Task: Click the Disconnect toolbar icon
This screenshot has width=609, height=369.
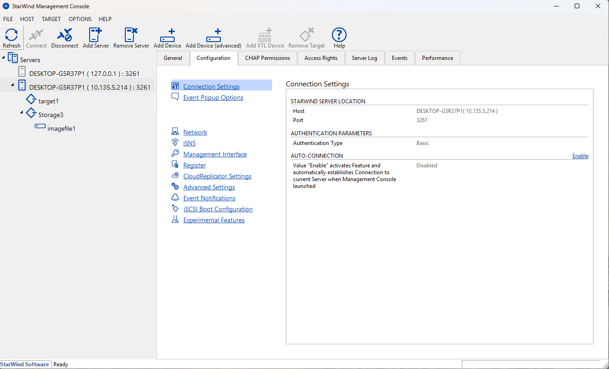Action: click(x=64, y=35)
